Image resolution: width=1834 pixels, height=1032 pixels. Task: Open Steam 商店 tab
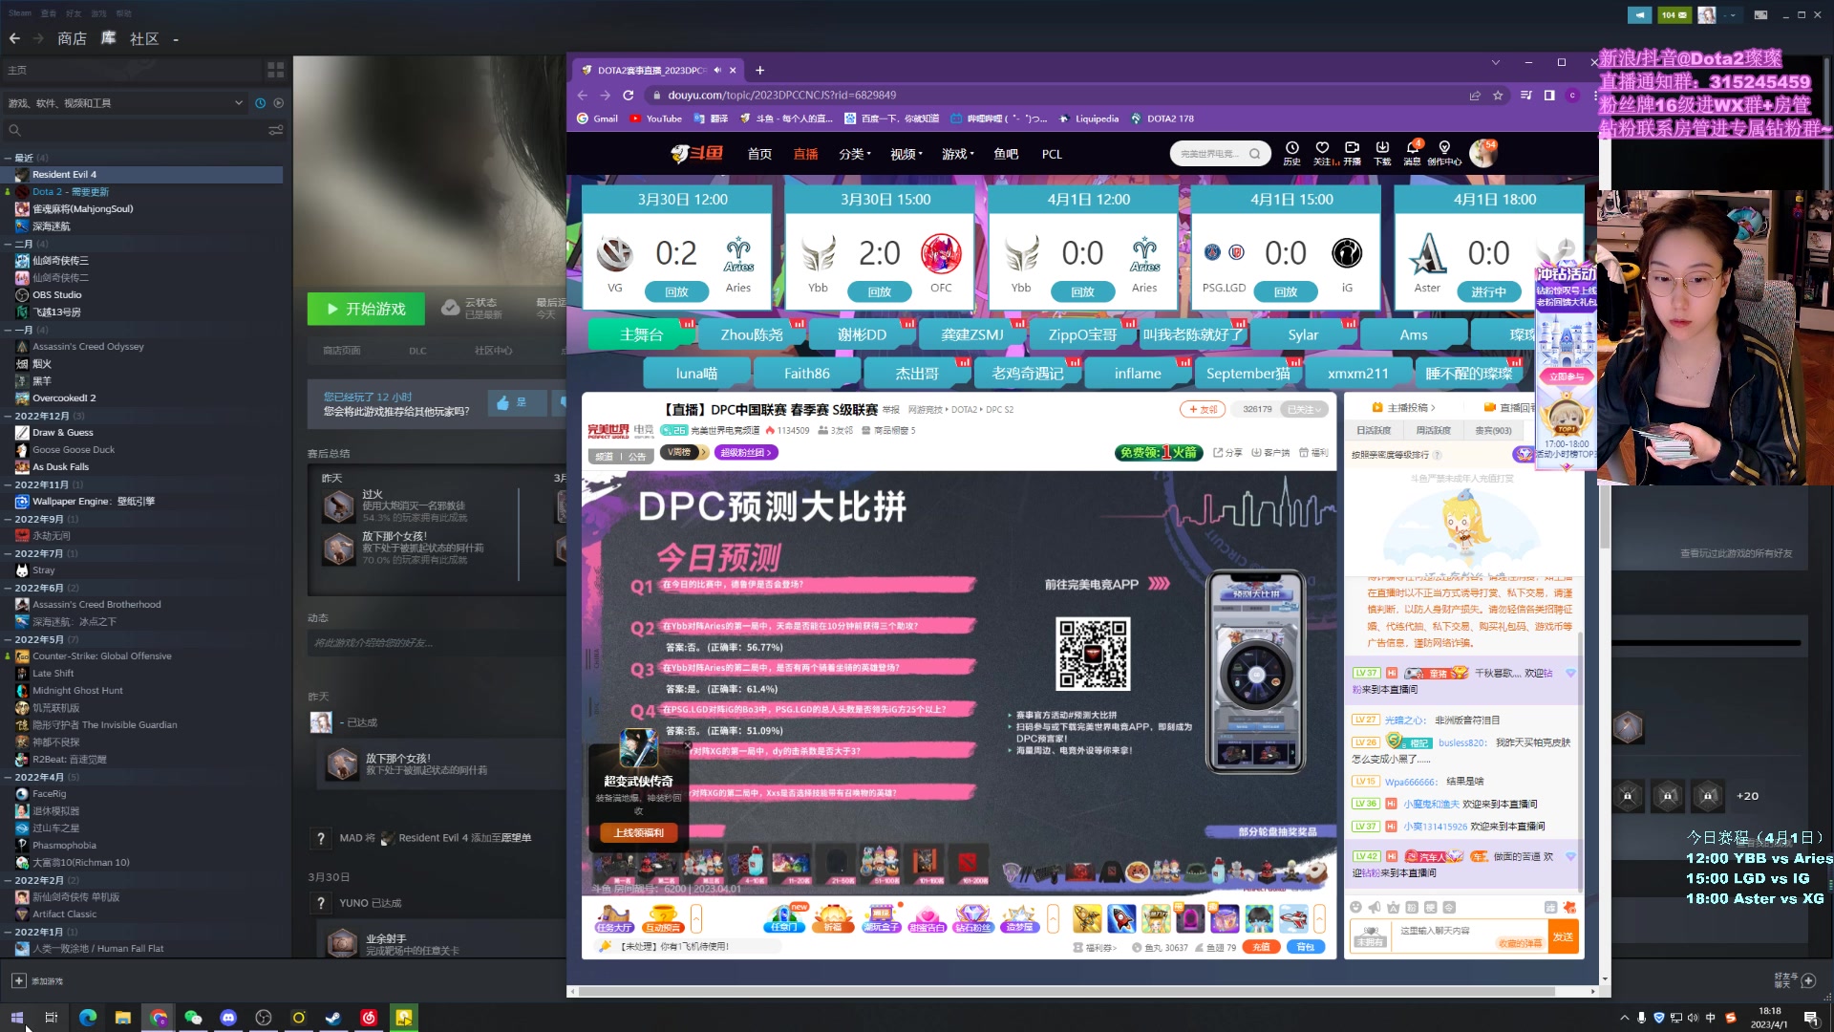72,38
